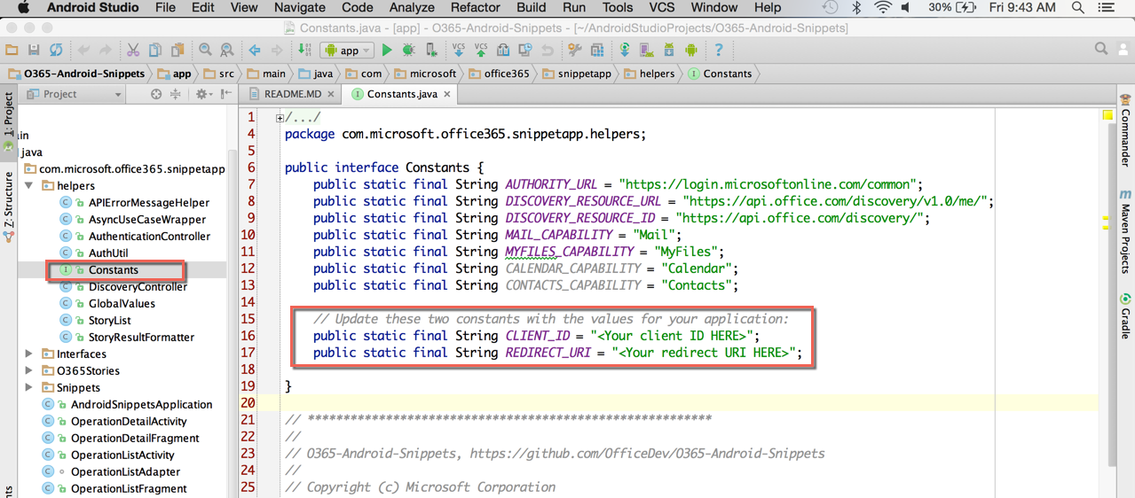The height and width of the screenshot is (498, 1135).
Task: Open the app run configuration dropdown
Action: click(x=347, y=51)
